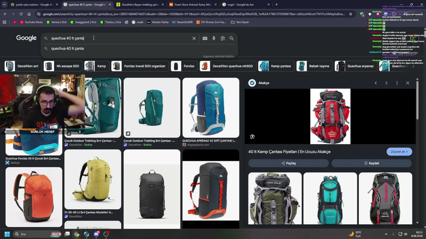Click the browser address bar URL
Viewport: 426px width, 239px height.
click(x=194, y=14)
